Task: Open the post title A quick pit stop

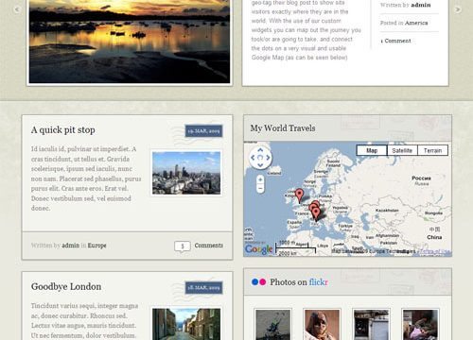Action: [63, 130]
